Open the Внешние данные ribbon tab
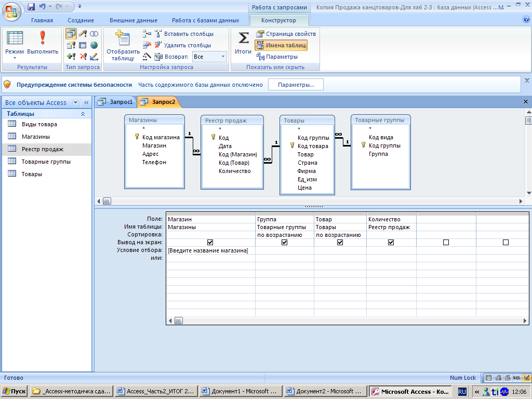Viewport: 532px width, 399px height. tap(134, 20)
